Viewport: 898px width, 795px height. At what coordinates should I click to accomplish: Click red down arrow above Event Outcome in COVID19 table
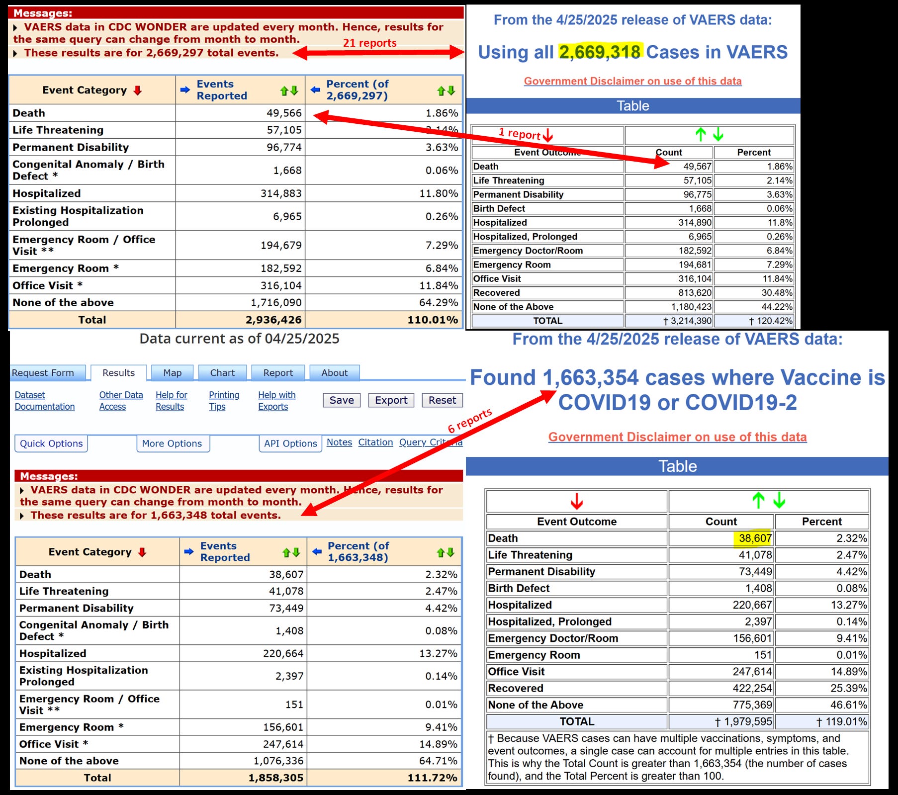point(577,501)
